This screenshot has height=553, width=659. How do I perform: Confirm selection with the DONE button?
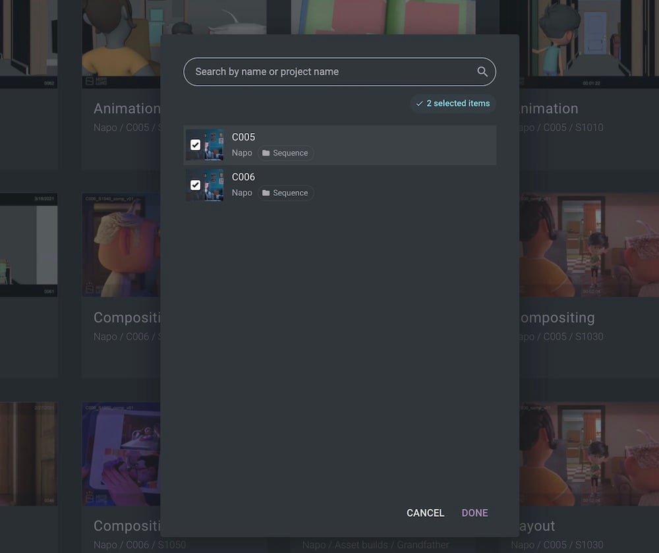coord(474,513)
